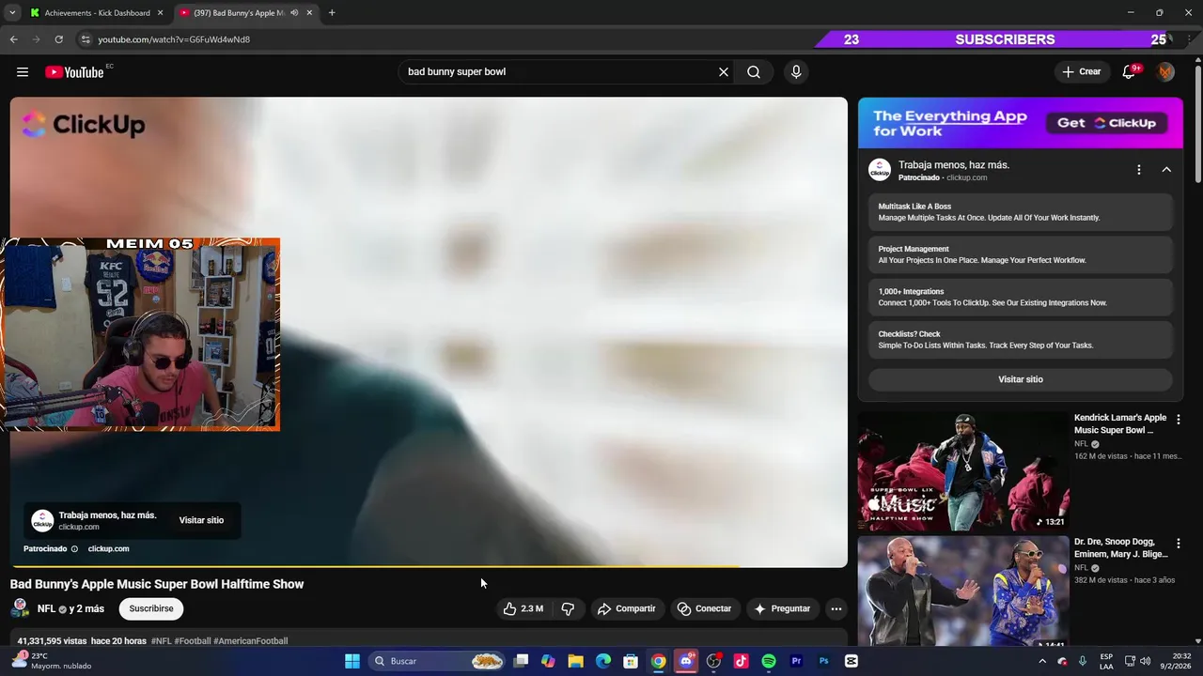Run search with the magnifier button

tap(754, 72)
